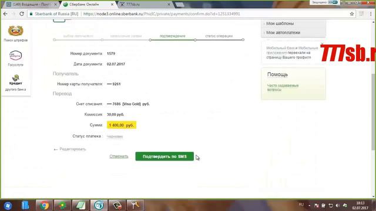Open Windows Start menu
Screen dimensions: 376x211
8,206
